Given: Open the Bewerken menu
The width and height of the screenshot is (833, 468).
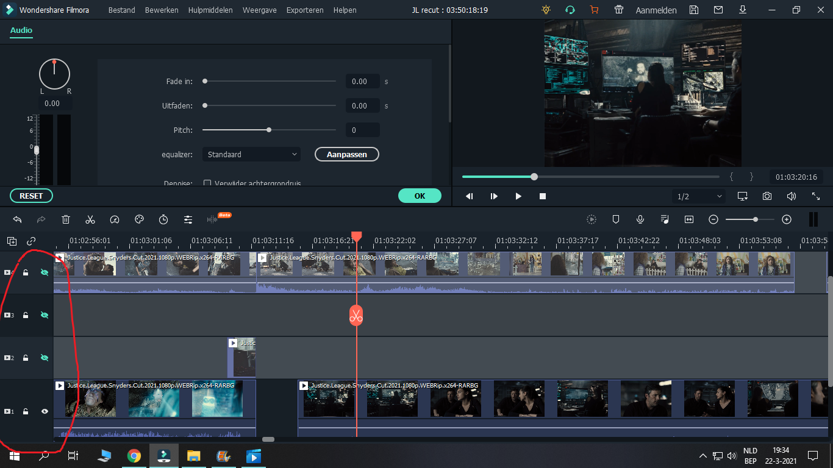Looking at the screenshot, I should pyautogui.click(x=162, y=10).
